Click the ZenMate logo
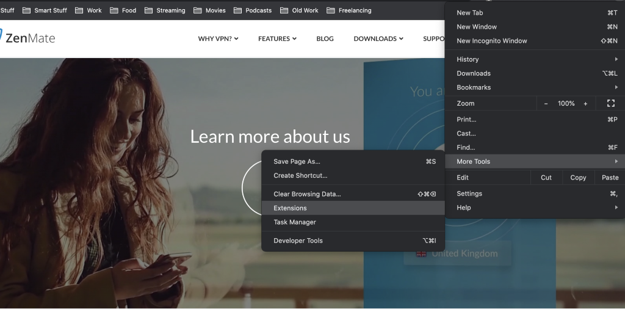 coord(27,38)
